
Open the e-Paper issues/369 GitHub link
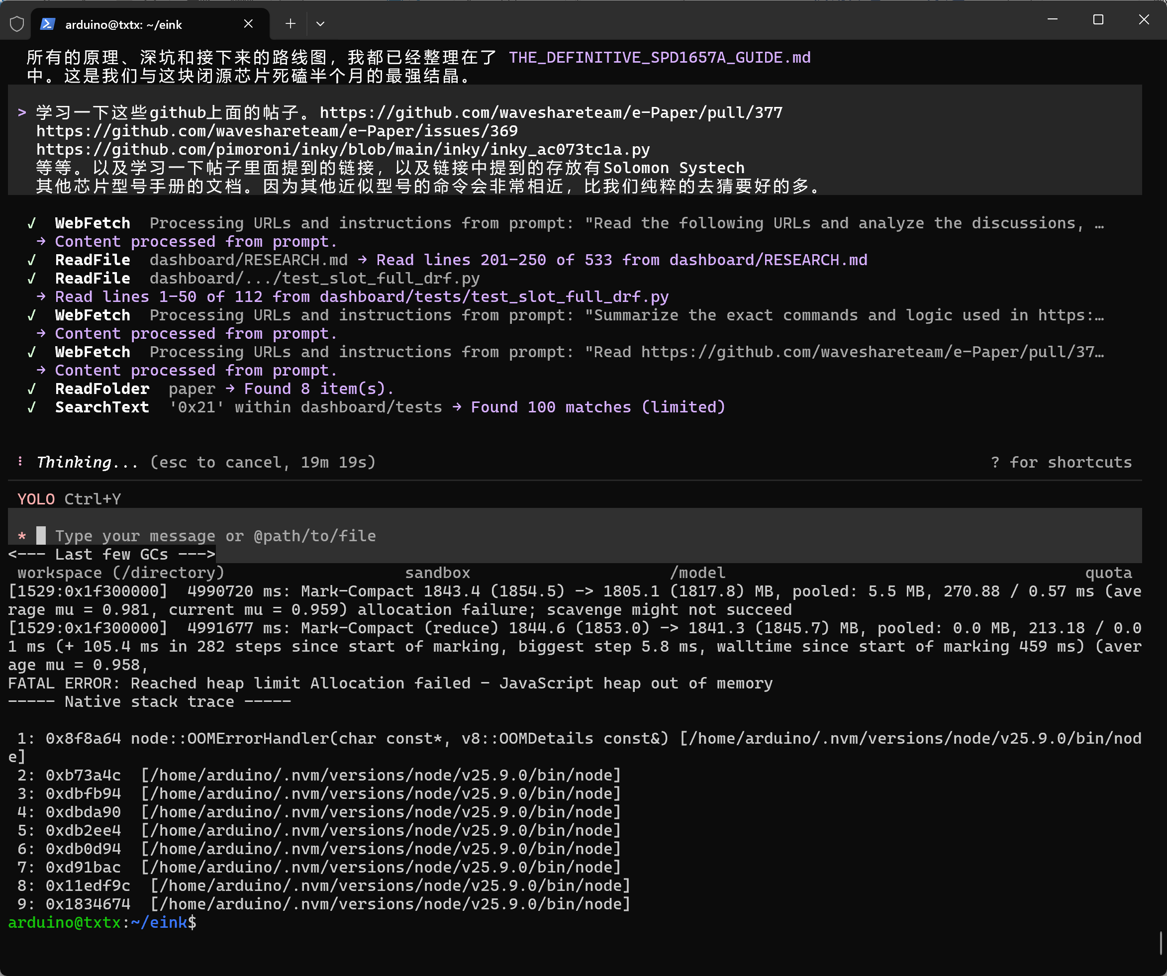tap(277, 131)
